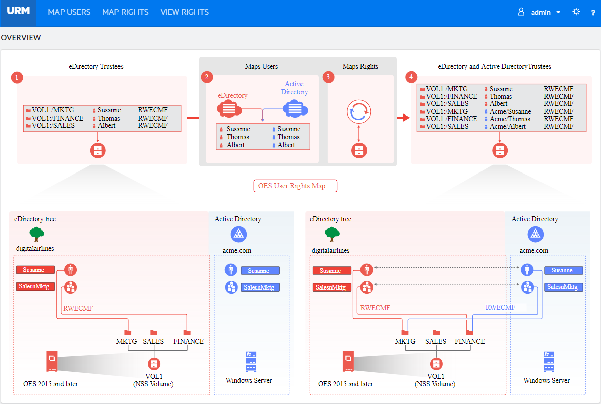Screen dimensions: 601x404
Task: Open help question mark icon
Action: (593, 13)
